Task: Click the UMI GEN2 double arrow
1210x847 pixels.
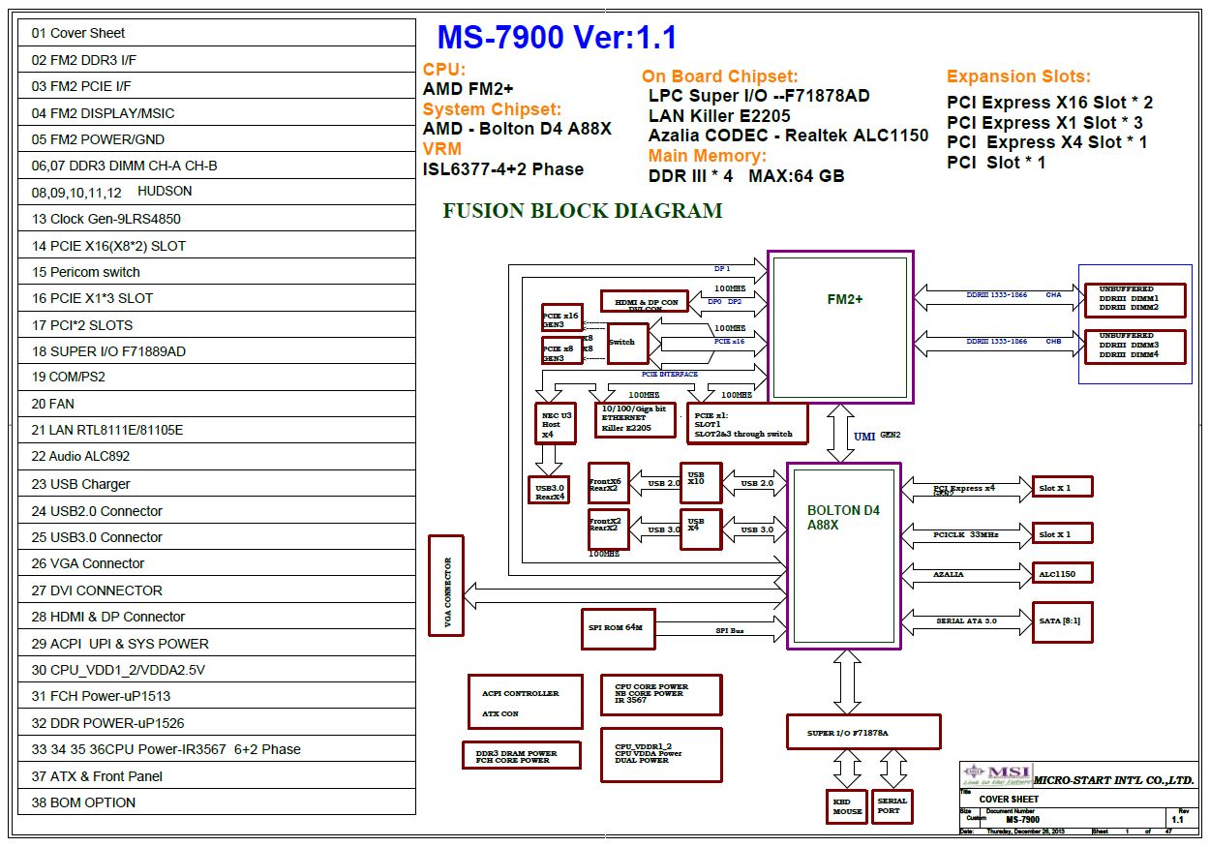Action: (x=839, y=433)
